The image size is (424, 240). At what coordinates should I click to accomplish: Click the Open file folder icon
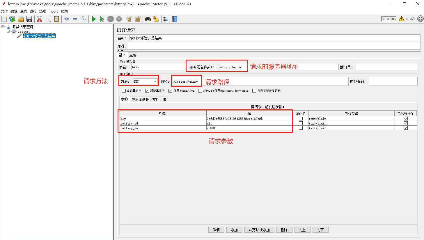21,19
